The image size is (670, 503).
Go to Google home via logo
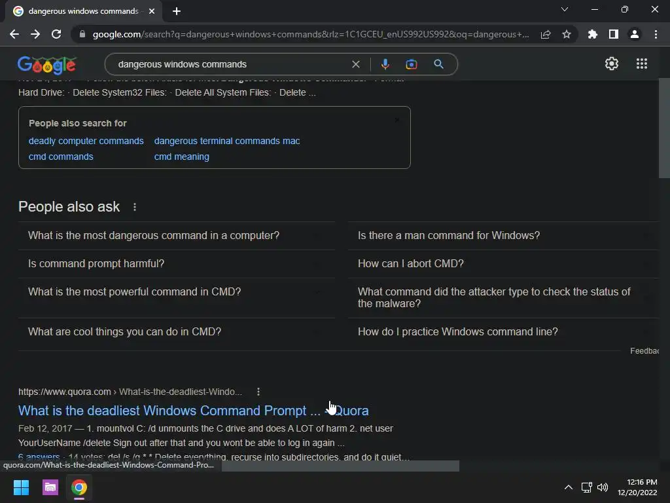(x=47, y=65)
